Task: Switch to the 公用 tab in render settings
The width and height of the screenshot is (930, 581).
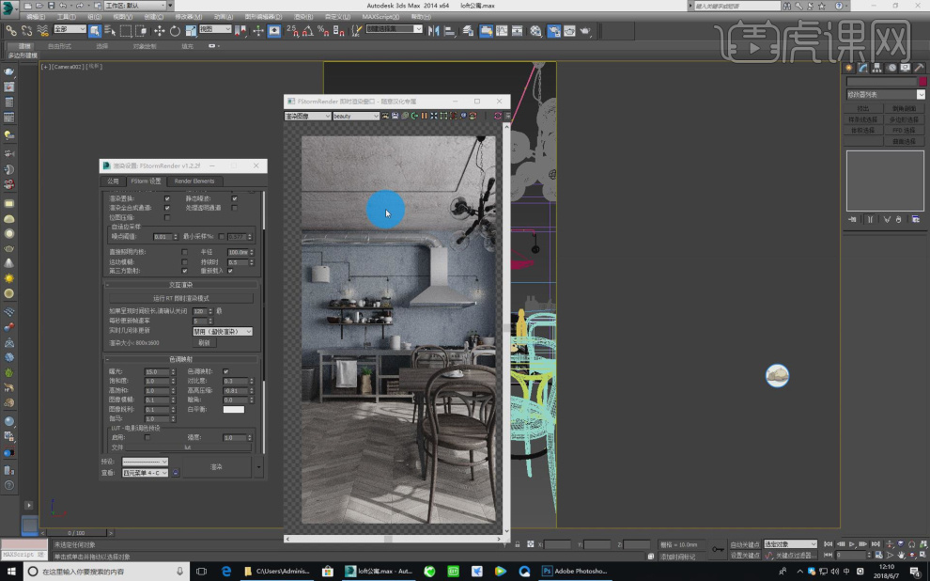Action: [113, 181]
